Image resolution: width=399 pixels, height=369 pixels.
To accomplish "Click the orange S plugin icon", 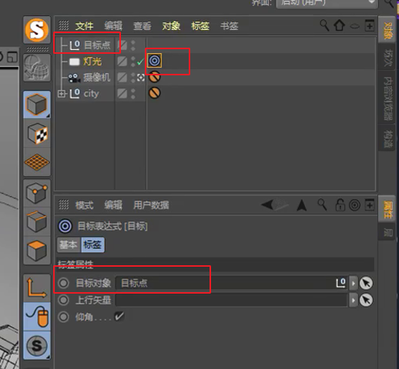I will pos(37,30).
